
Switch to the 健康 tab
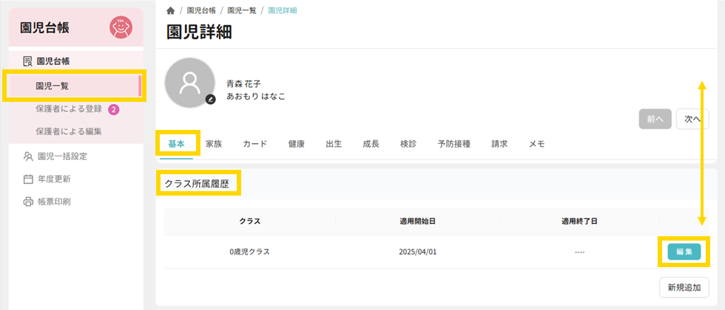[296, 144]
